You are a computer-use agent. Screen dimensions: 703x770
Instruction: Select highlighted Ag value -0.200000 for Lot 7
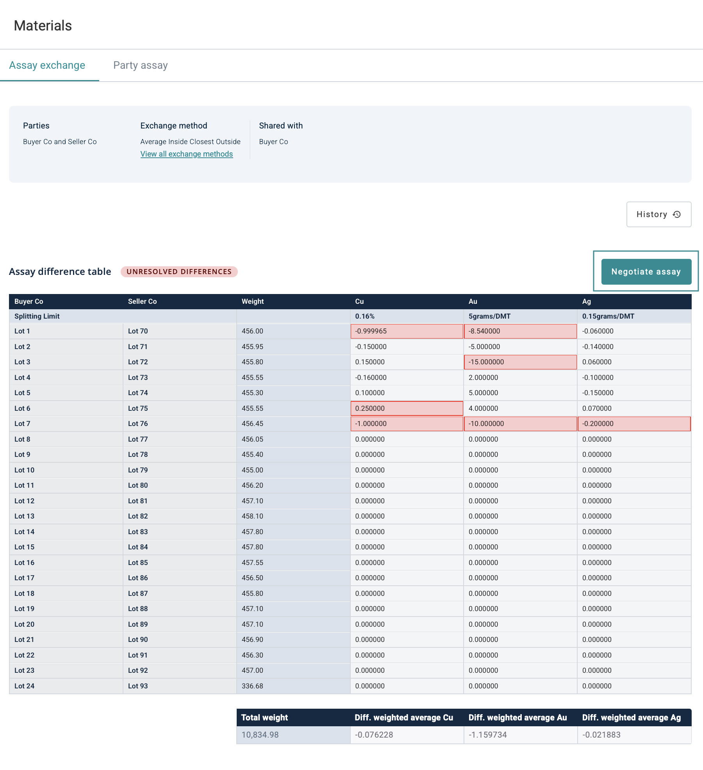(x=633, y=424)
